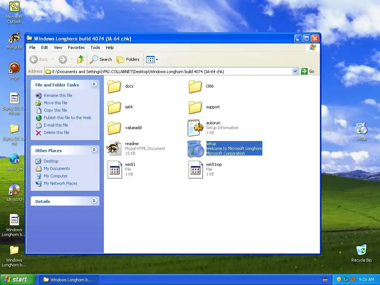Open the View menu
Screen dimensions: 380x285
tap(58, 47)
